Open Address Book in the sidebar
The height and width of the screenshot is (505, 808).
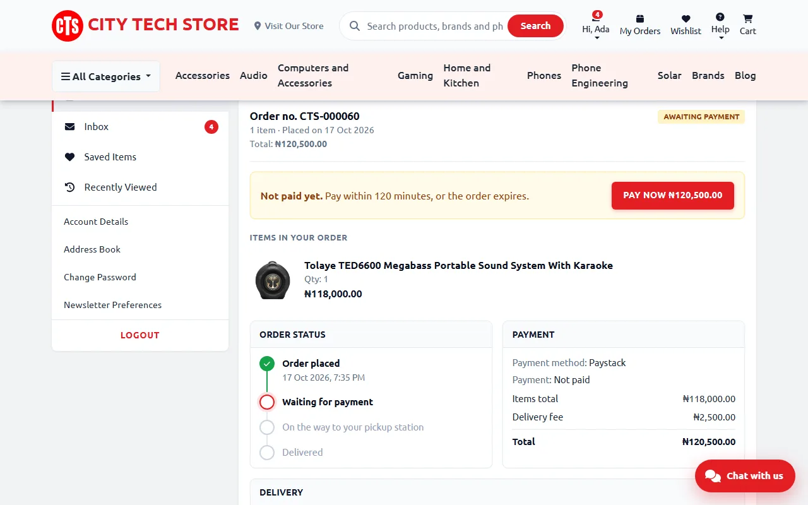coord(92,249)
